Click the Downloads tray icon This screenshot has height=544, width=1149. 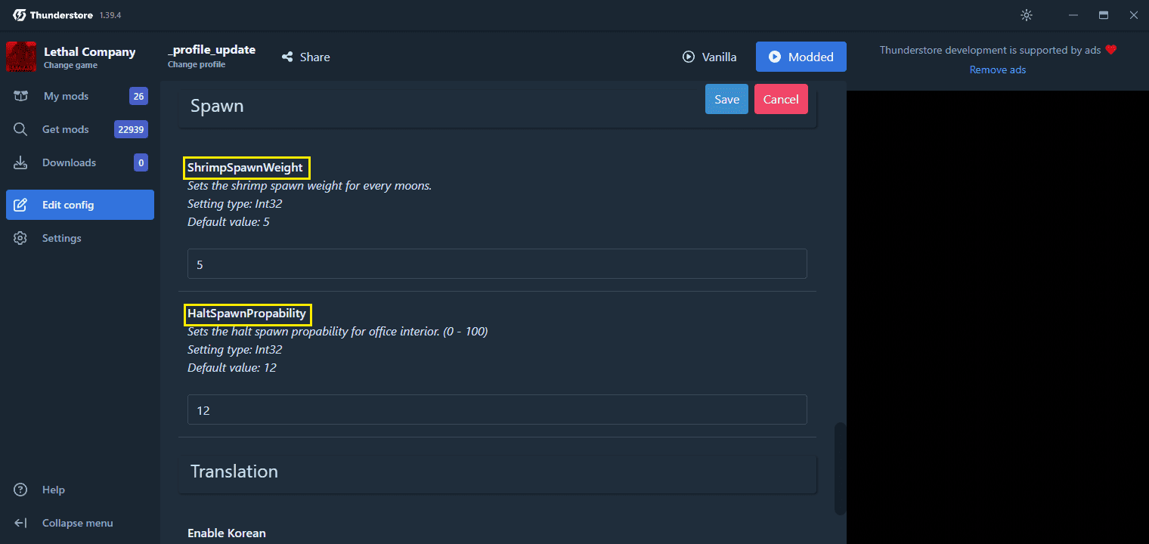pyautogui.click(x=20, y=162)
